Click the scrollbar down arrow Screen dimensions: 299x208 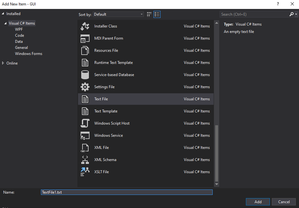[216, 184]
